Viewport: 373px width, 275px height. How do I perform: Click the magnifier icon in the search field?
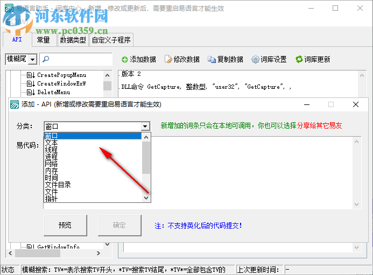(46, 59)
